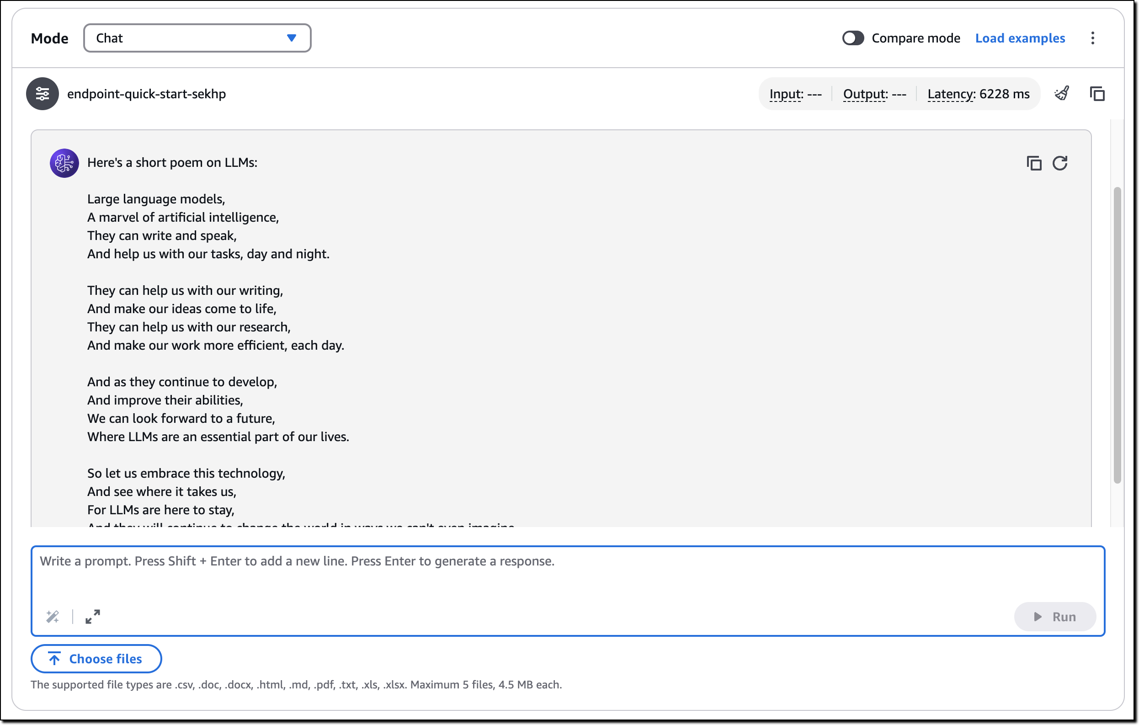
Task: Toggle Compare mode switch off
Action: [853, 38]
